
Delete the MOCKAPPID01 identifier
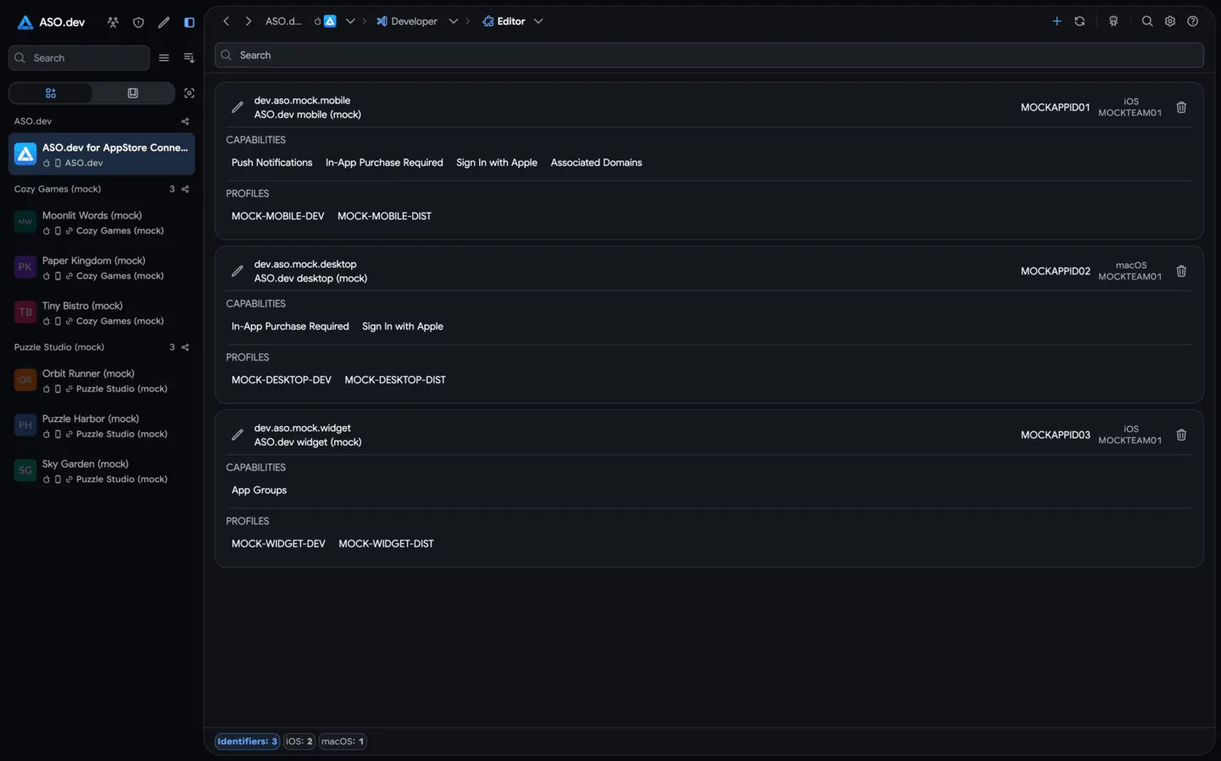point(1181,108)
